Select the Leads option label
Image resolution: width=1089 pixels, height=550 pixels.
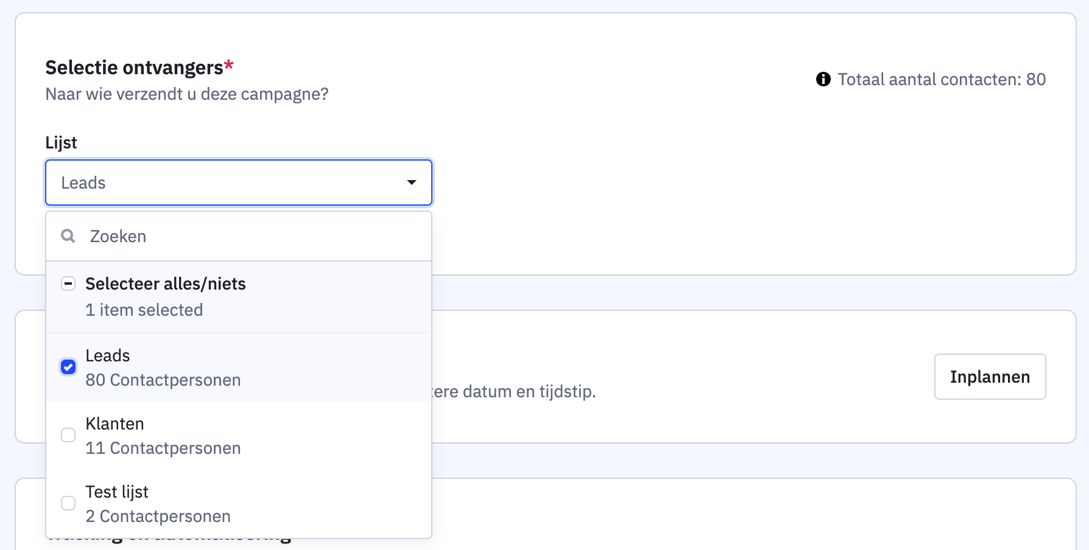[x=108, y=355]
